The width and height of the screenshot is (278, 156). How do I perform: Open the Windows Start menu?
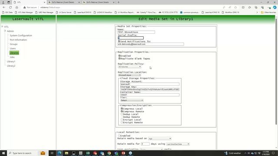point(3,153)
